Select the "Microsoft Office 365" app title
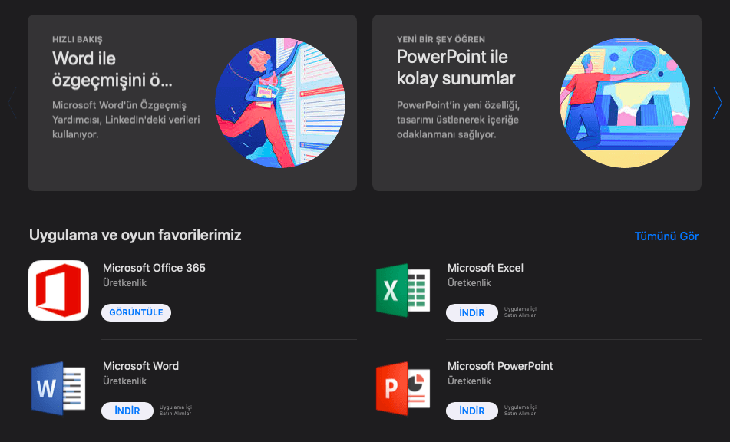 (x=154, y=268)
